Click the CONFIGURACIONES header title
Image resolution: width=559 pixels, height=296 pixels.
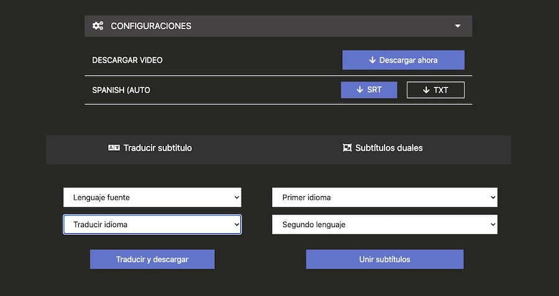[151, 26]
